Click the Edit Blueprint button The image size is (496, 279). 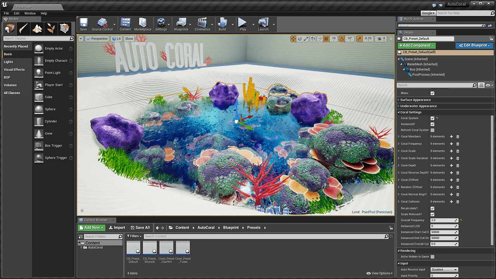[x=474, y=45]
